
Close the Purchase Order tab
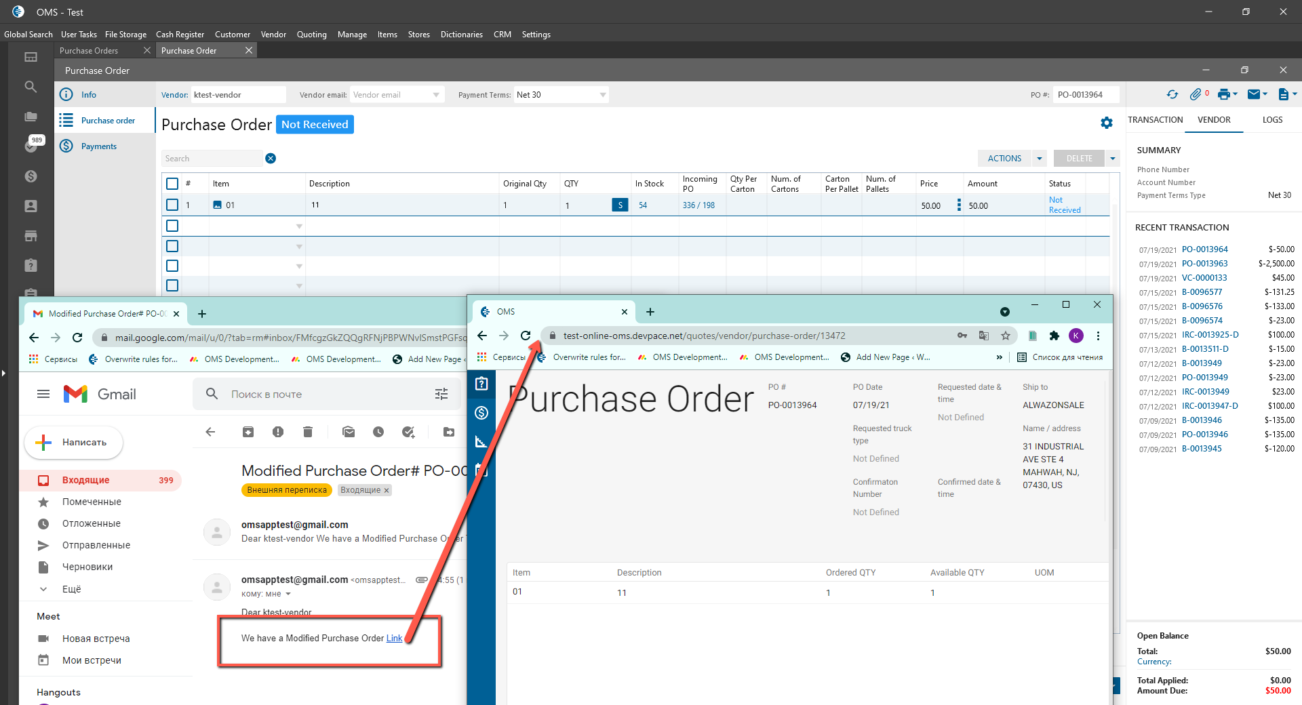coord(249,50)
